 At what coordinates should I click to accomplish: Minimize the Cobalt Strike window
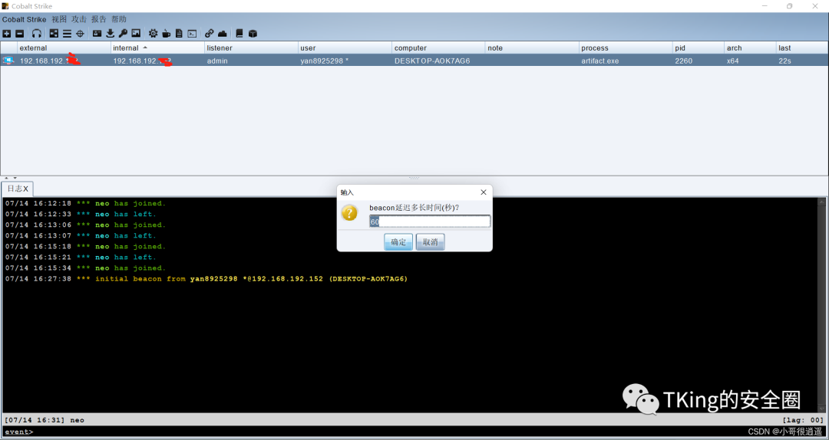pos(765,6)
